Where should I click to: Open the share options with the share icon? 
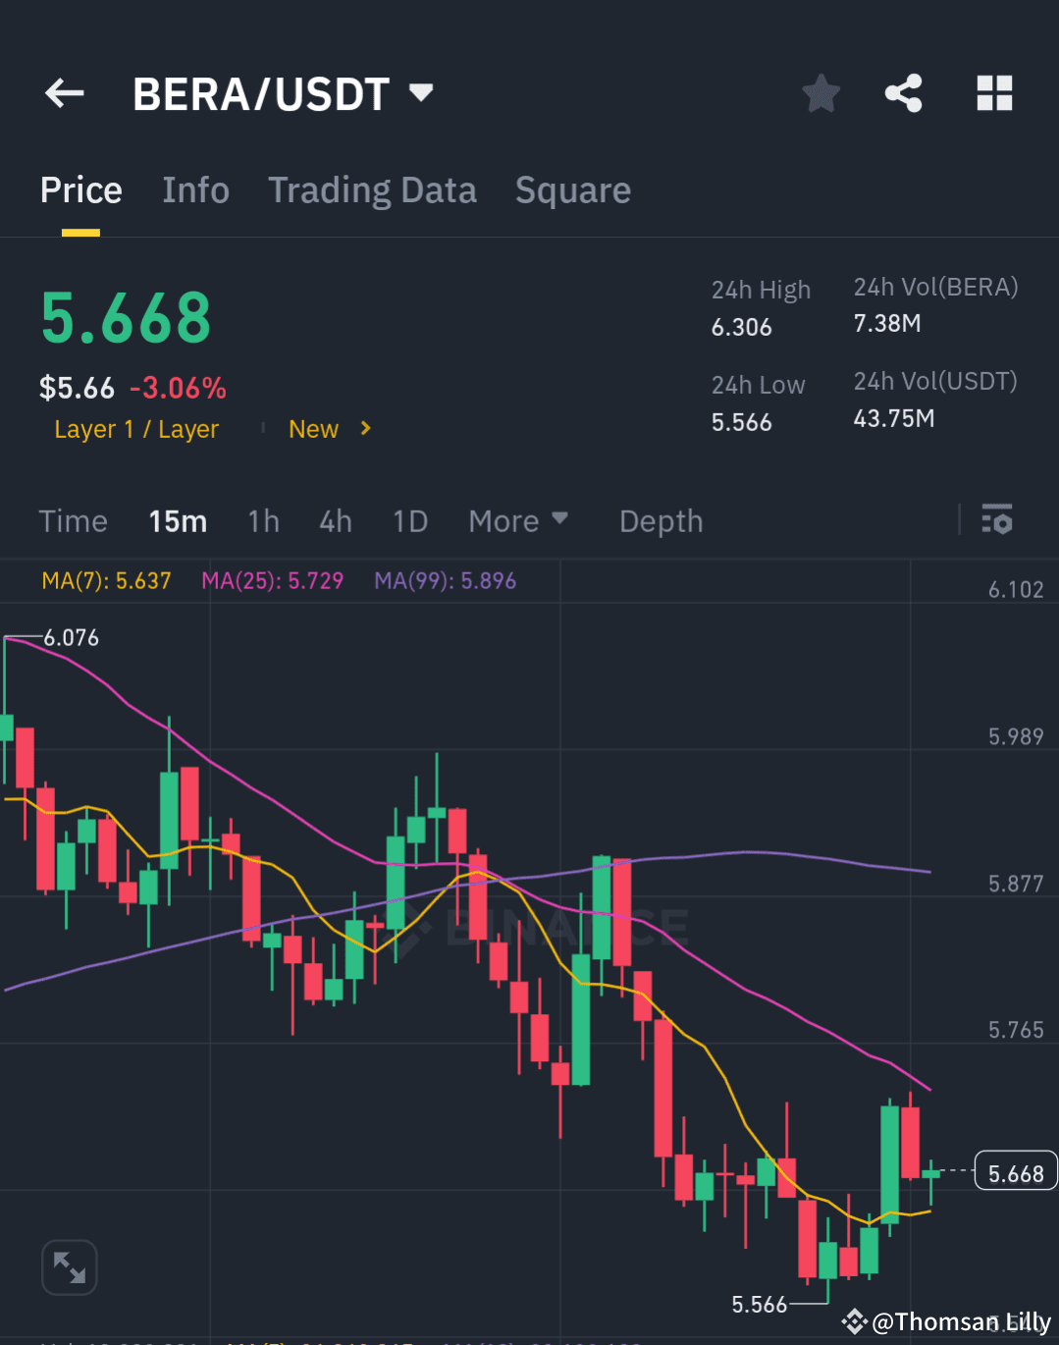904,92
